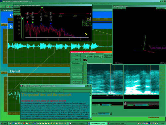Switch to the Nieliantech Speech taskbar button
166x125 pixels.
(x=98, y=123)
